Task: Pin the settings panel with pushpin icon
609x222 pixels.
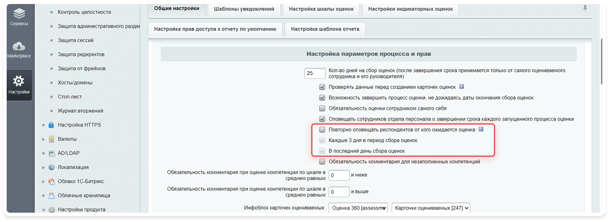Action: tap(585, 8)
